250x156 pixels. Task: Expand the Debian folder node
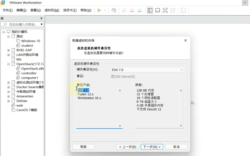pyautogui.click(x=8, y=101)
